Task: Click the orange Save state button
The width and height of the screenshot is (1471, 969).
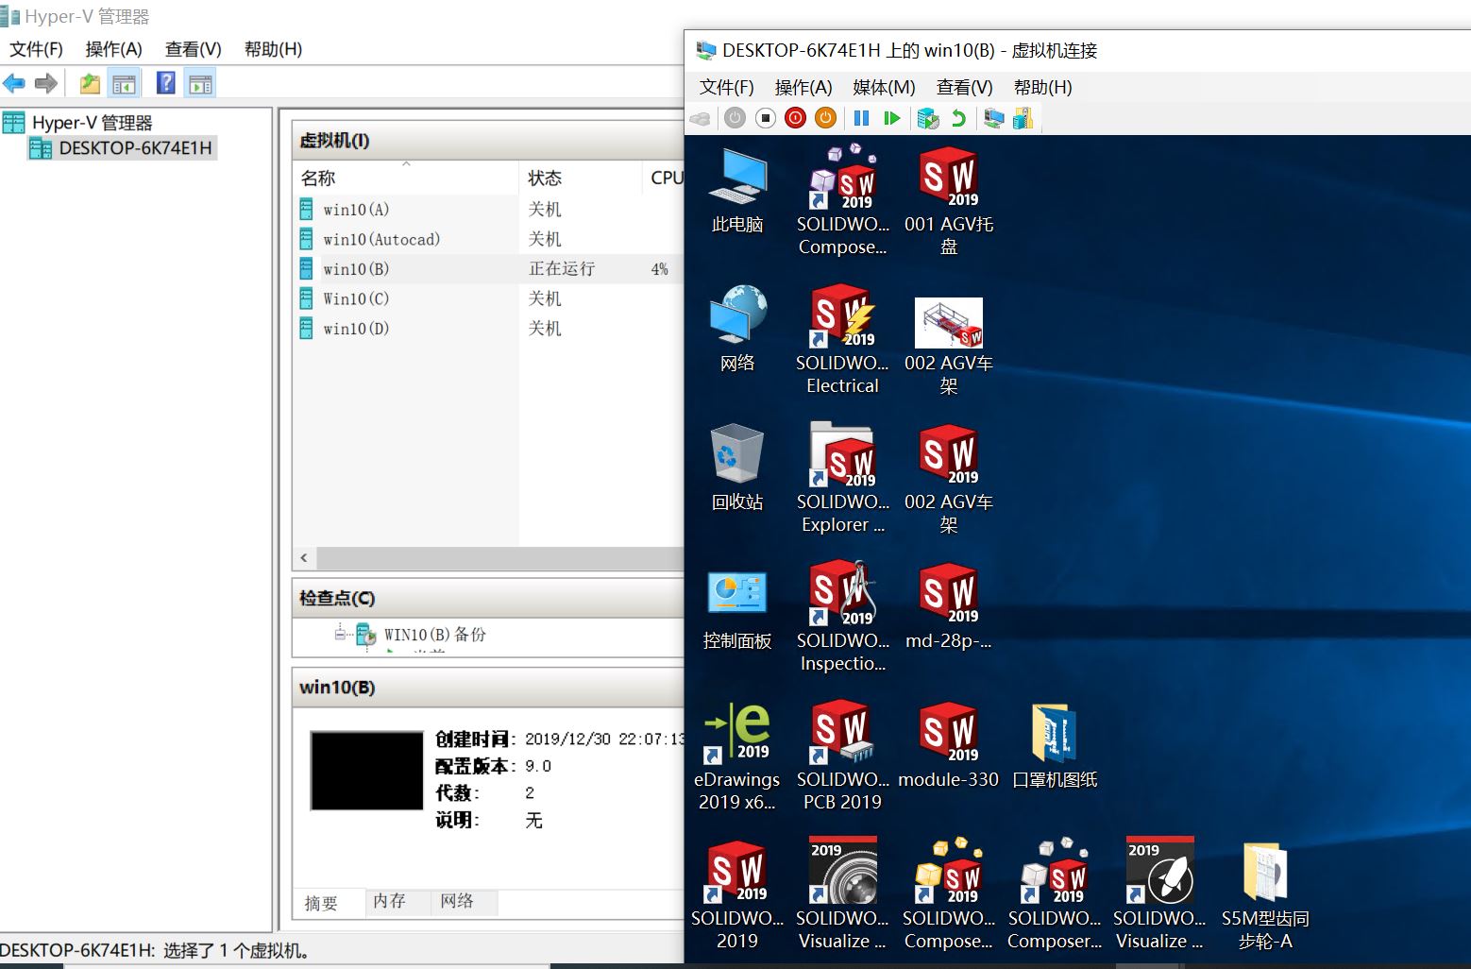Action: (x=825, y=118)
